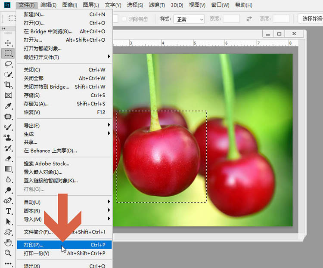Image resolution: width=323 pixels, height=268 pixels.
Task: Choose 新建(N)... from the File menu
Action: [x=65, y=14]
